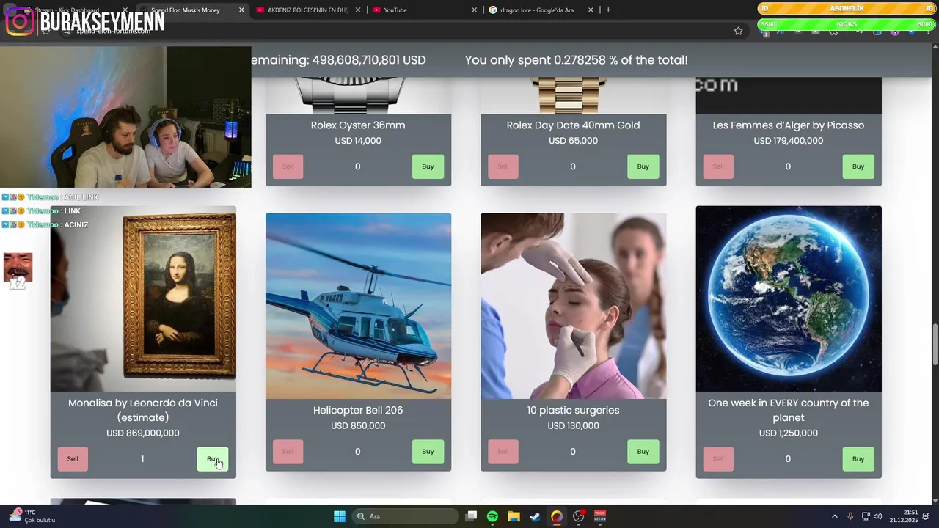Open the app with red notification dot

579,516
